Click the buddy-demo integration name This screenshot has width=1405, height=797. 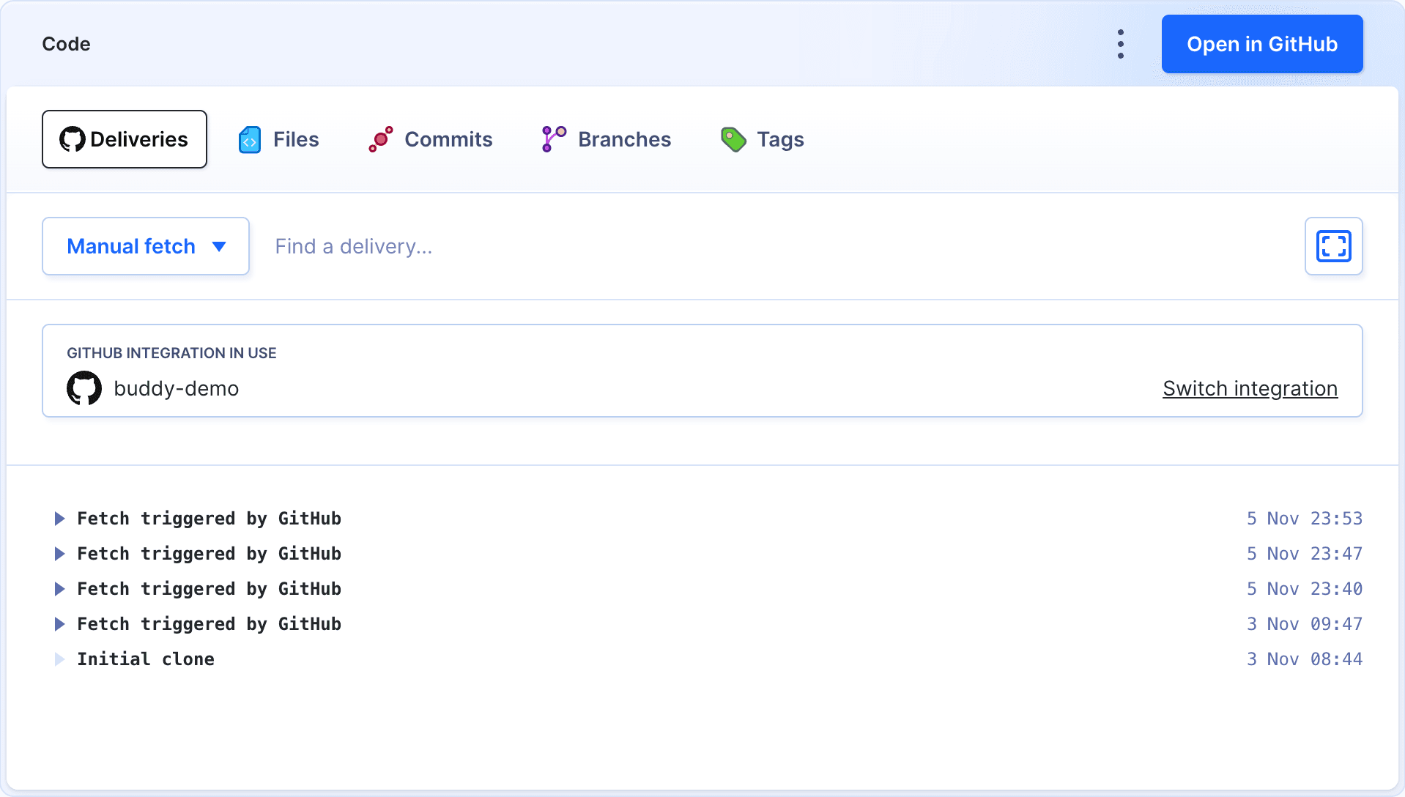(x=177, y=388)
